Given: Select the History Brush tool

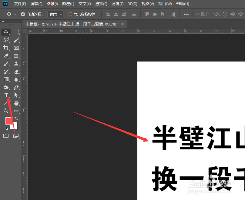Looking at the screenshot, I should [x=6, y=72].
